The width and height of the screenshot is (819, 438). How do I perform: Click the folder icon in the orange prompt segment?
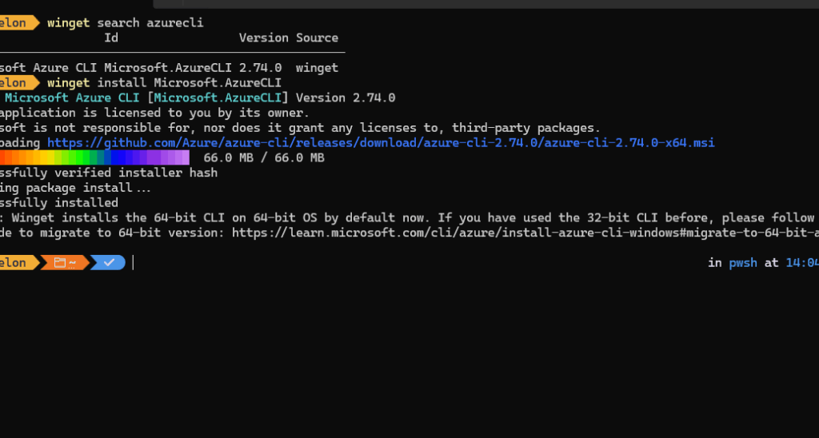[59, 263]
